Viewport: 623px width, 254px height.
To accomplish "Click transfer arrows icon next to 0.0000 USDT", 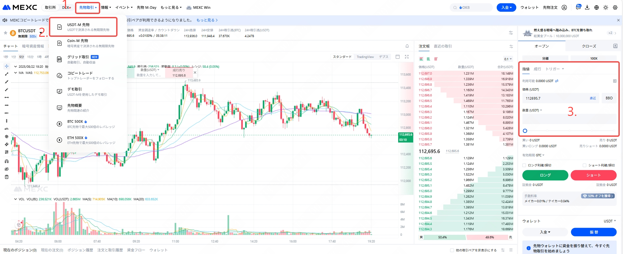I will point(557,81).
